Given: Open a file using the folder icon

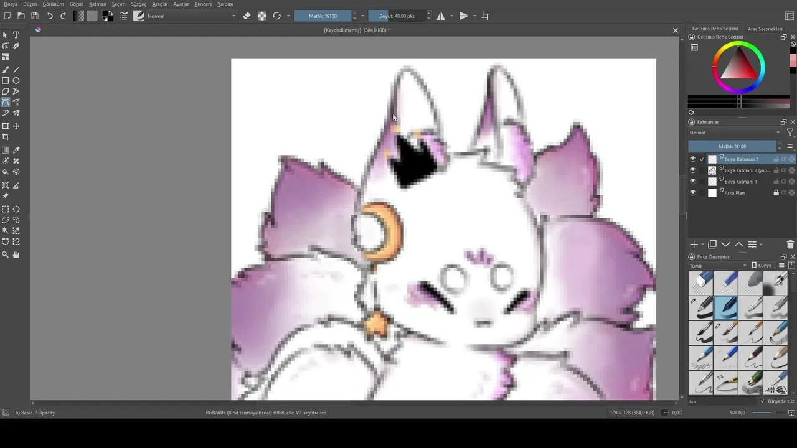Looking at the screenshot, I should [21, 16].
